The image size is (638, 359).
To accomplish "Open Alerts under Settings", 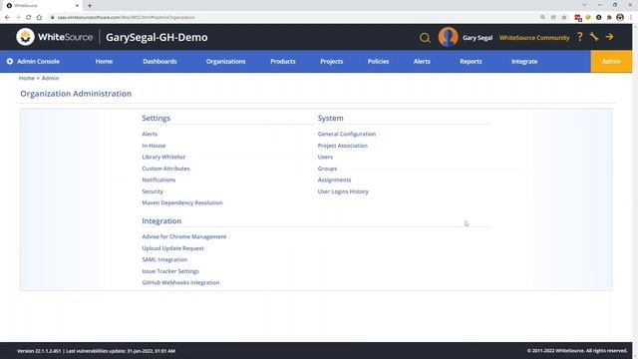I will 150,134.
